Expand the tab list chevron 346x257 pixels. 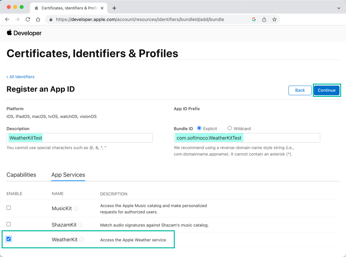[339, 8]
